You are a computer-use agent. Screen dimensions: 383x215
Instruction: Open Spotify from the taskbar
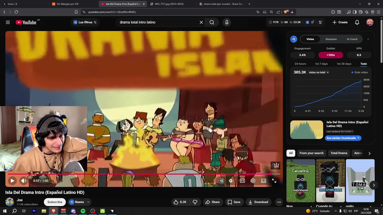pyautogui.click(x=83, y=211)
